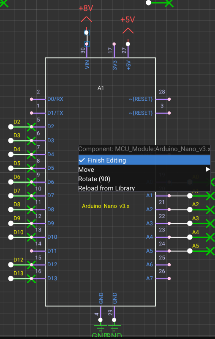This screenshot has height=339, width=215.
Task: Click the D0/RX pin label
Action: point(55,99)
